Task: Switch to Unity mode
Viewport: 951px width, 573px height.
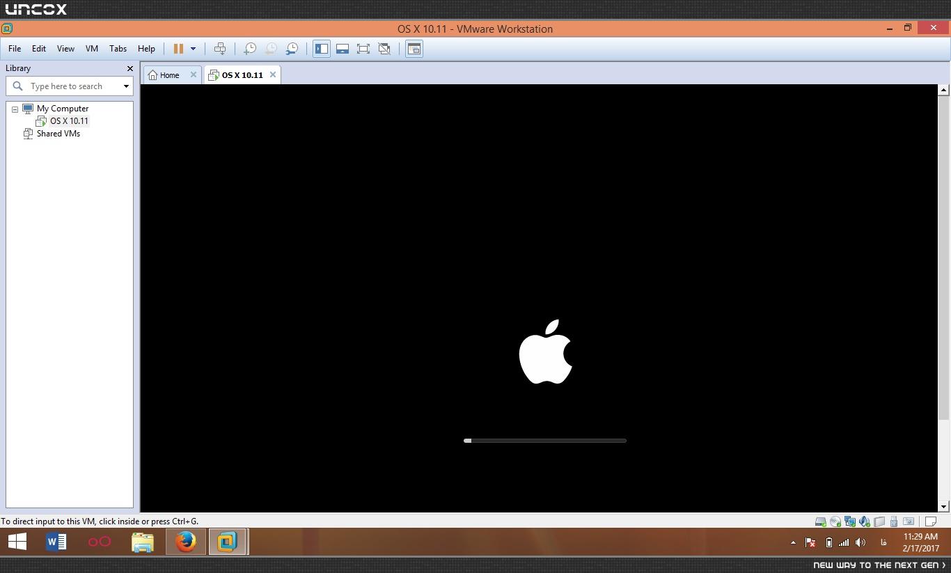Action: click(x=384, y=49)
